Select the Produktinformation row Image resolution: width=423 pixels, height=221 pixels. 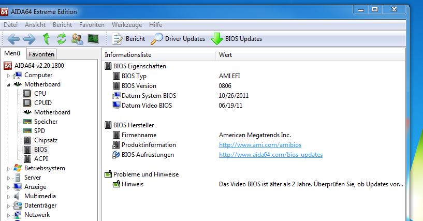pyautogui.click(x=254, y=145)
